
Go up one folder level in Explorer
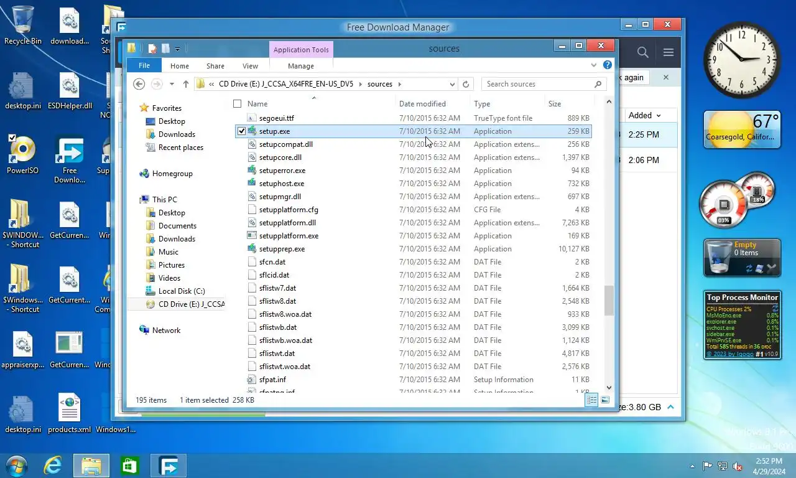click(185, 84)
